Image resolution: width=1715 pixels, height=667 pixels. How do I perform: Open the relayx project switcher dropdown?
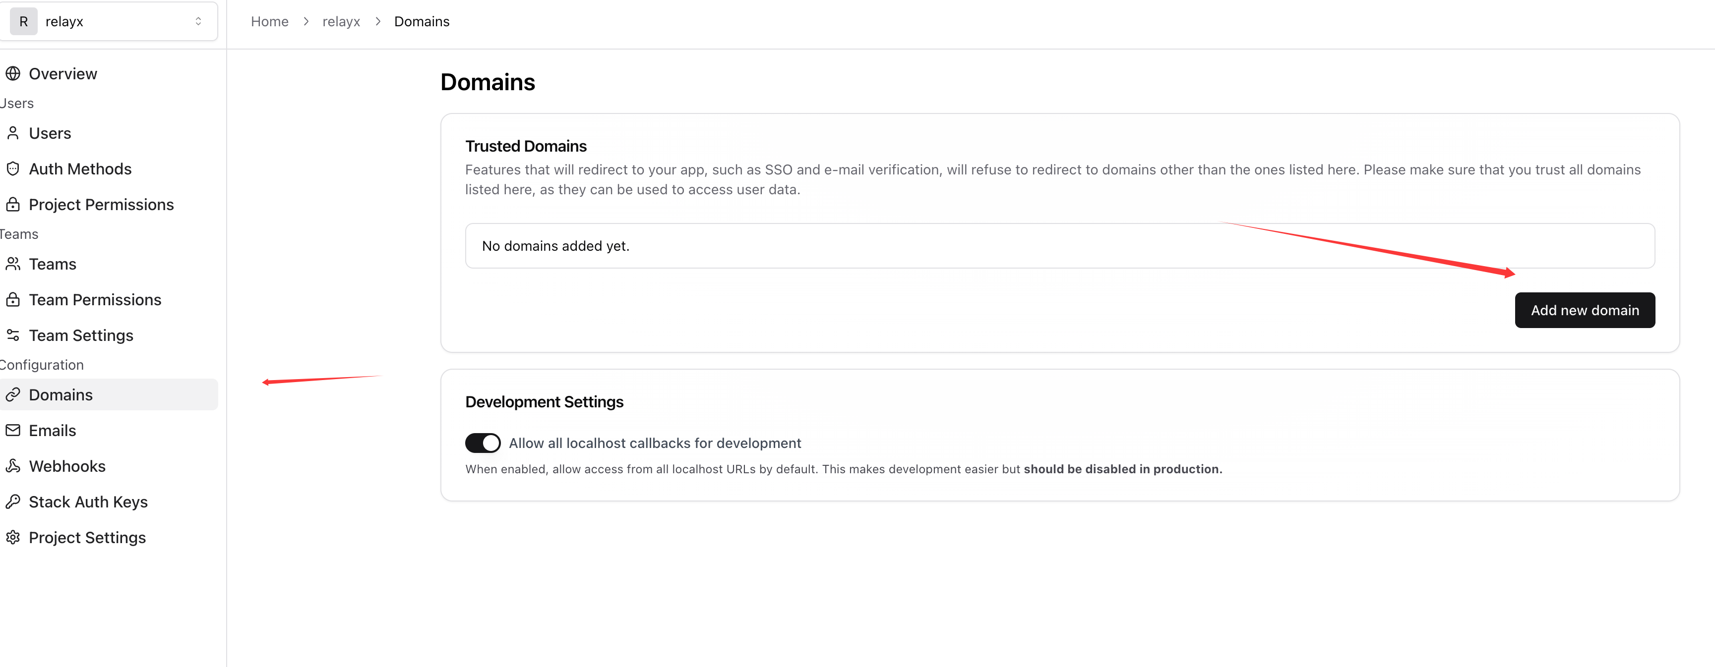(110, 21)
